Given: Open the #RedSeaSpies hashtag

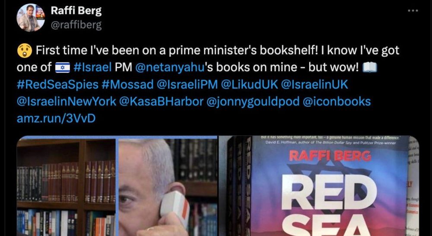Looking at the screenshot, I should 57,84.
